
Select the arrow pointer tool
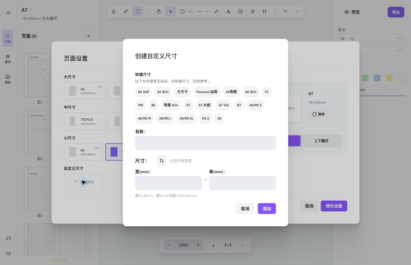pyautogui.click(x=171, y=11)
